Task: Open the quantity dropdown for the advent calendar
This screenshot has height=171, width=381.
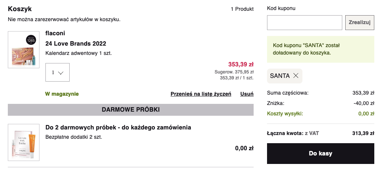Action: click(x=57, y=72)
